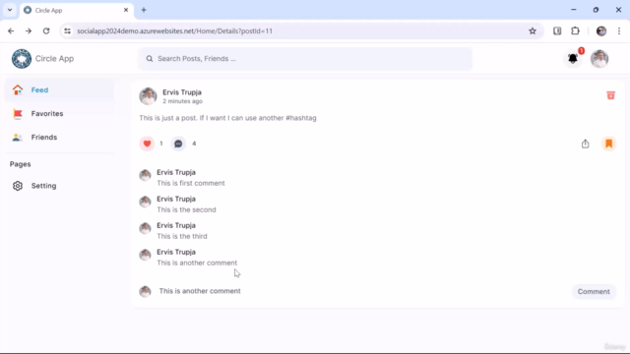Click avatar beside 'This is the third'
Screen dimensions: 630x354
[145, 228]
